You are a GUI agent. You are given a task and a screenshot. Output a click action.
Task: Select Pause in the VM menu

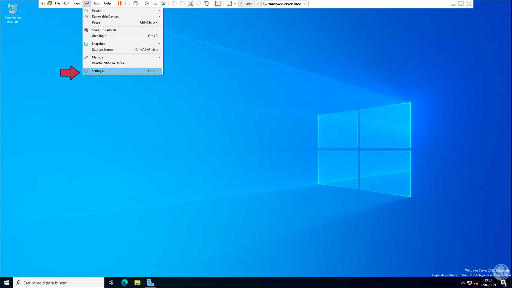pos(123,22)
